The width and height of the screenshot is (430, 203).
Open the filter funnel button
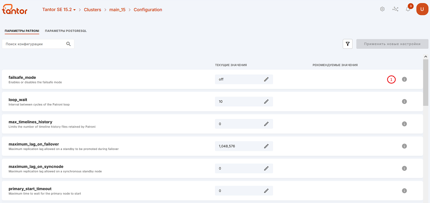348,44
